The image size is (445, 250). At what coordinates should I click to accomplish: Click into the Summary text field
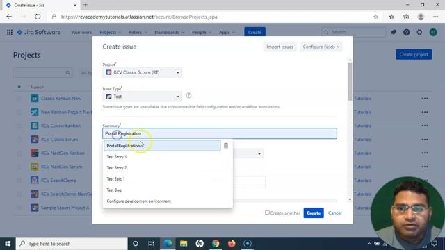(220, 133)
